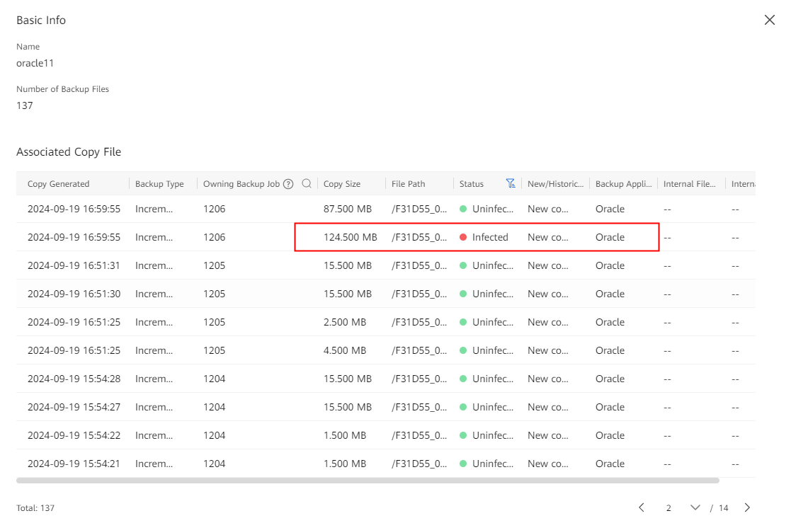
Task: Select row generated at 2024-09-19 16:51:31
Action: [74, 265]
